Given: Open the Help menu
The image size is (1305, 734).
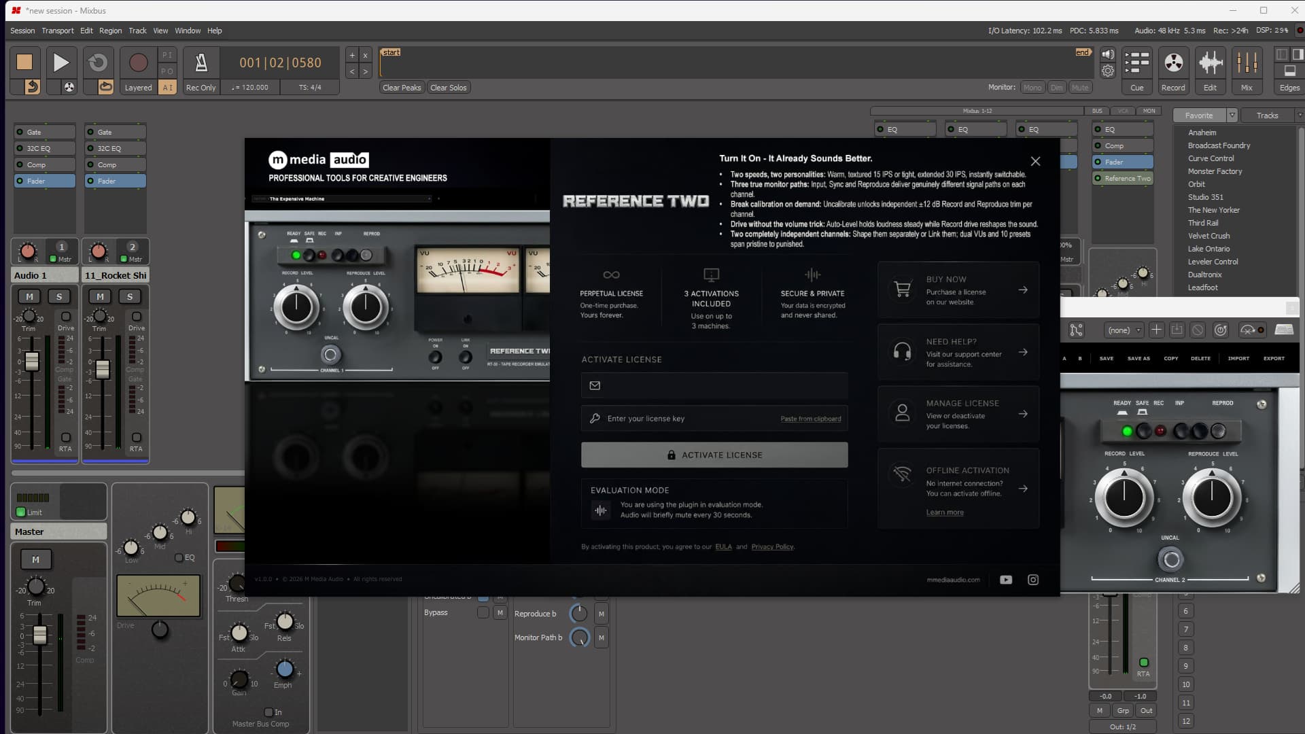Looking at the screenshot, I should point(215,31).
